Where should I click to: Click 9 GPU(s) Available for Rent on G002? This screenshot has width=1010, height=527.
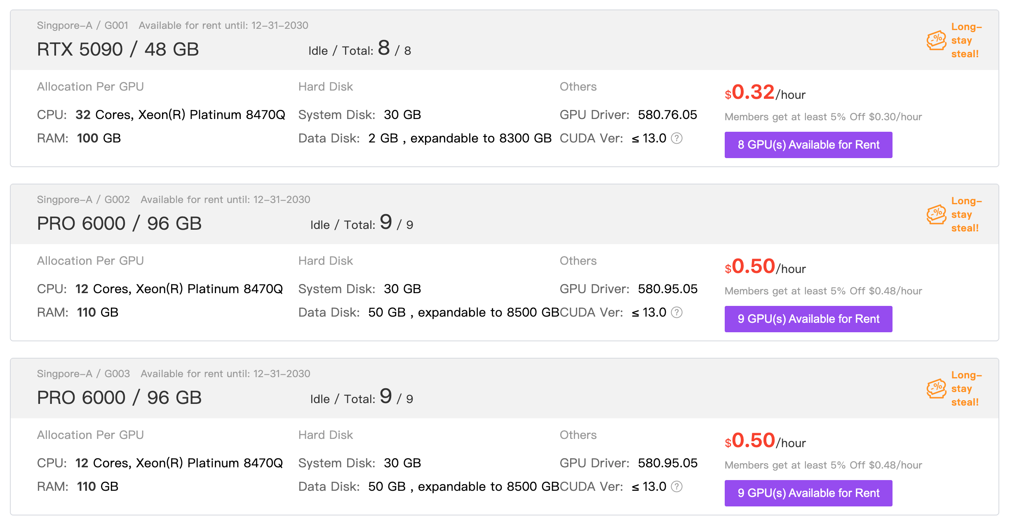[808, 319]
